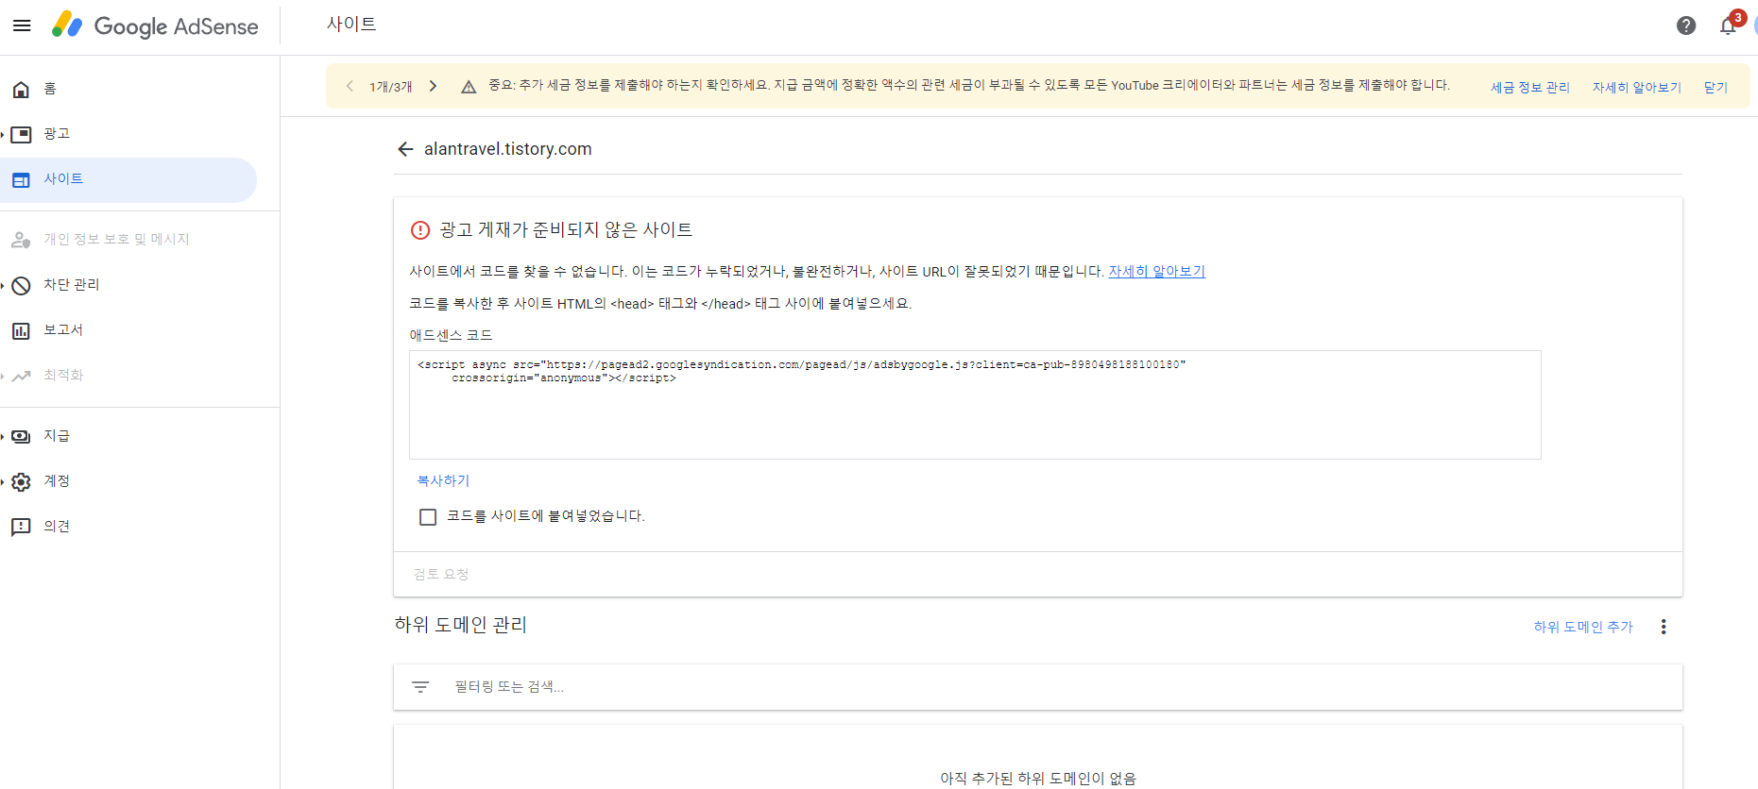The height and width of the screenshot is (789, 1758).
Task: Click 하위 도메인 추가
Action: click(x=1583, y=628)
